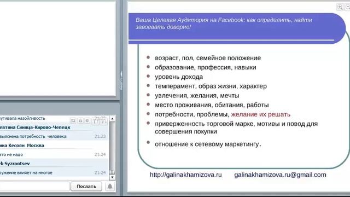The height and width of the screenshot is (197, 350).
Task: Click the smaller T decrease-font icon in chat
Action: click(x=103, y=121)
